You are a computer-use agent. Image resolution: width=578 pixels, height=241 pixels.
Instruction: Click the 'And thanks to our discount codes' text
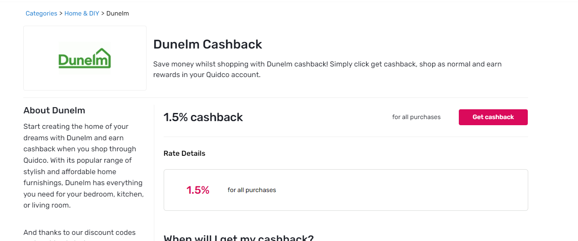(x=80, y=232)
